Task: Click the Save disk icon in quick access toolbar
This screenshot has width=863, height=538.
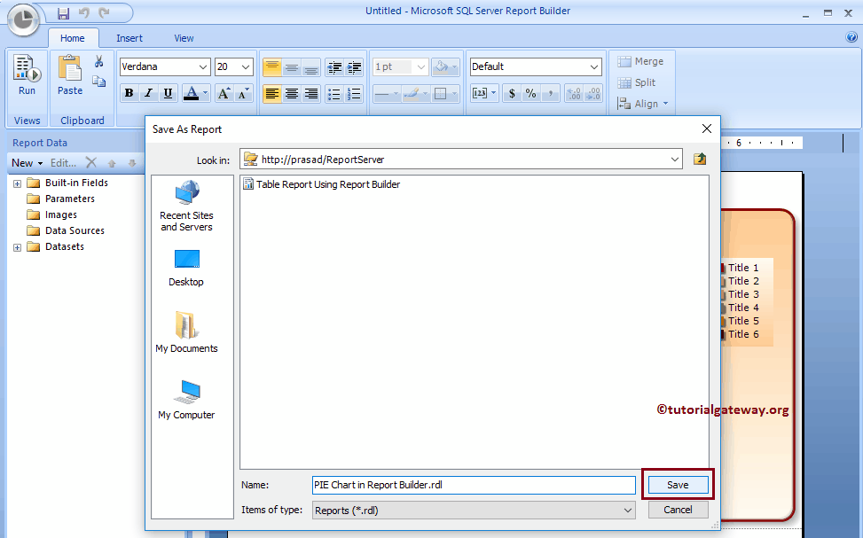Action: pos(64,12)
